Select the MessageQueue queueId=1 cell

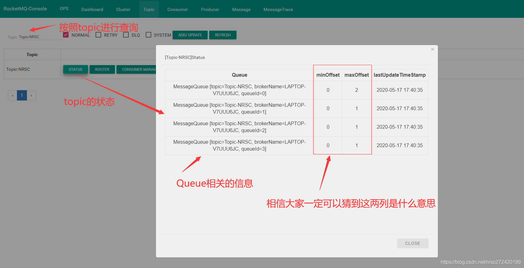[x=240, y=108]
